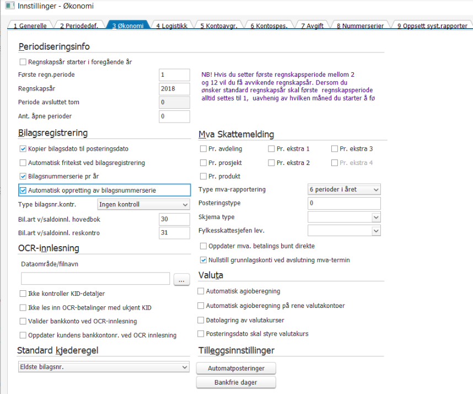473x394 pixels.
Task: Click the window icon beside Innstillinger title
Action: coord(10,6)
